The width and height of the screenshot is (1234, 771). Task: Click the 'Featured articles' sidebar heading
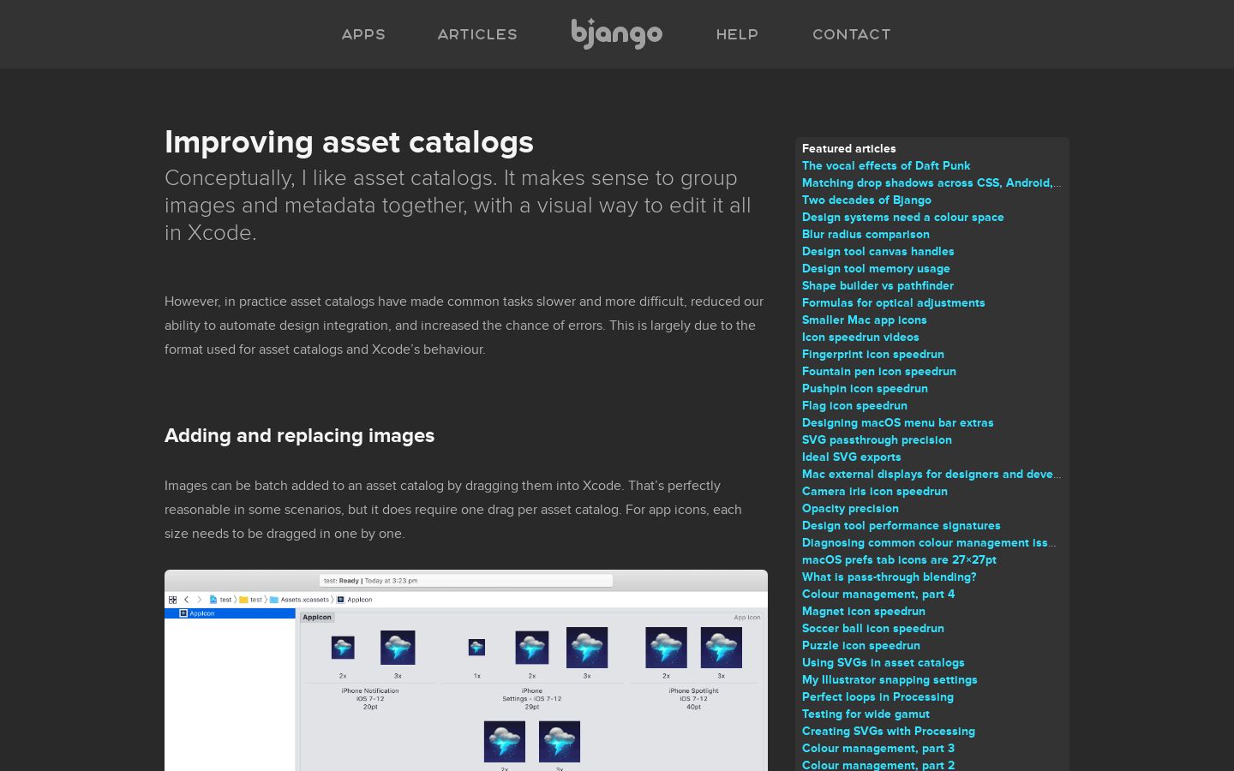[848, 148]
